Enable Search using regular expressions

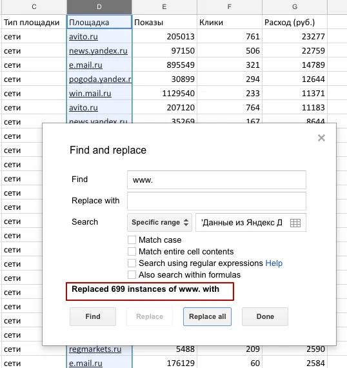pos(132,263)
